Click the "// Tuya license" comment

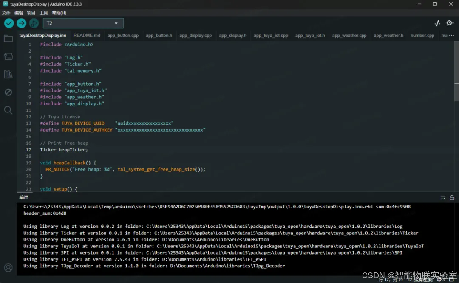[60, 117]
